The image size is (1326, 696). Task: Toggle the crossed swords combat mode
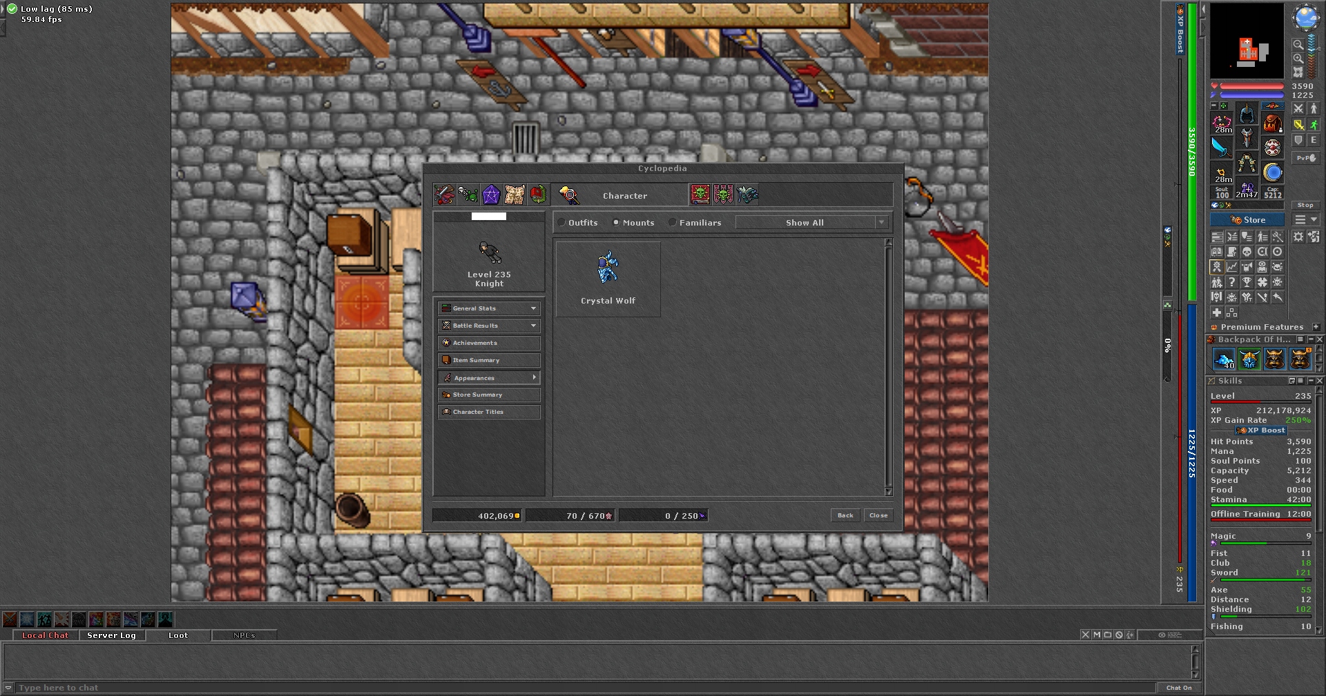[1298, 109]
